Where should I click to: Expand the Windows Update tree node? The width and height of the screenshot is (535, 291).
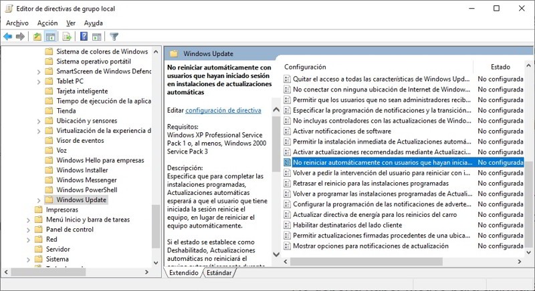click(x=38, y=200)
